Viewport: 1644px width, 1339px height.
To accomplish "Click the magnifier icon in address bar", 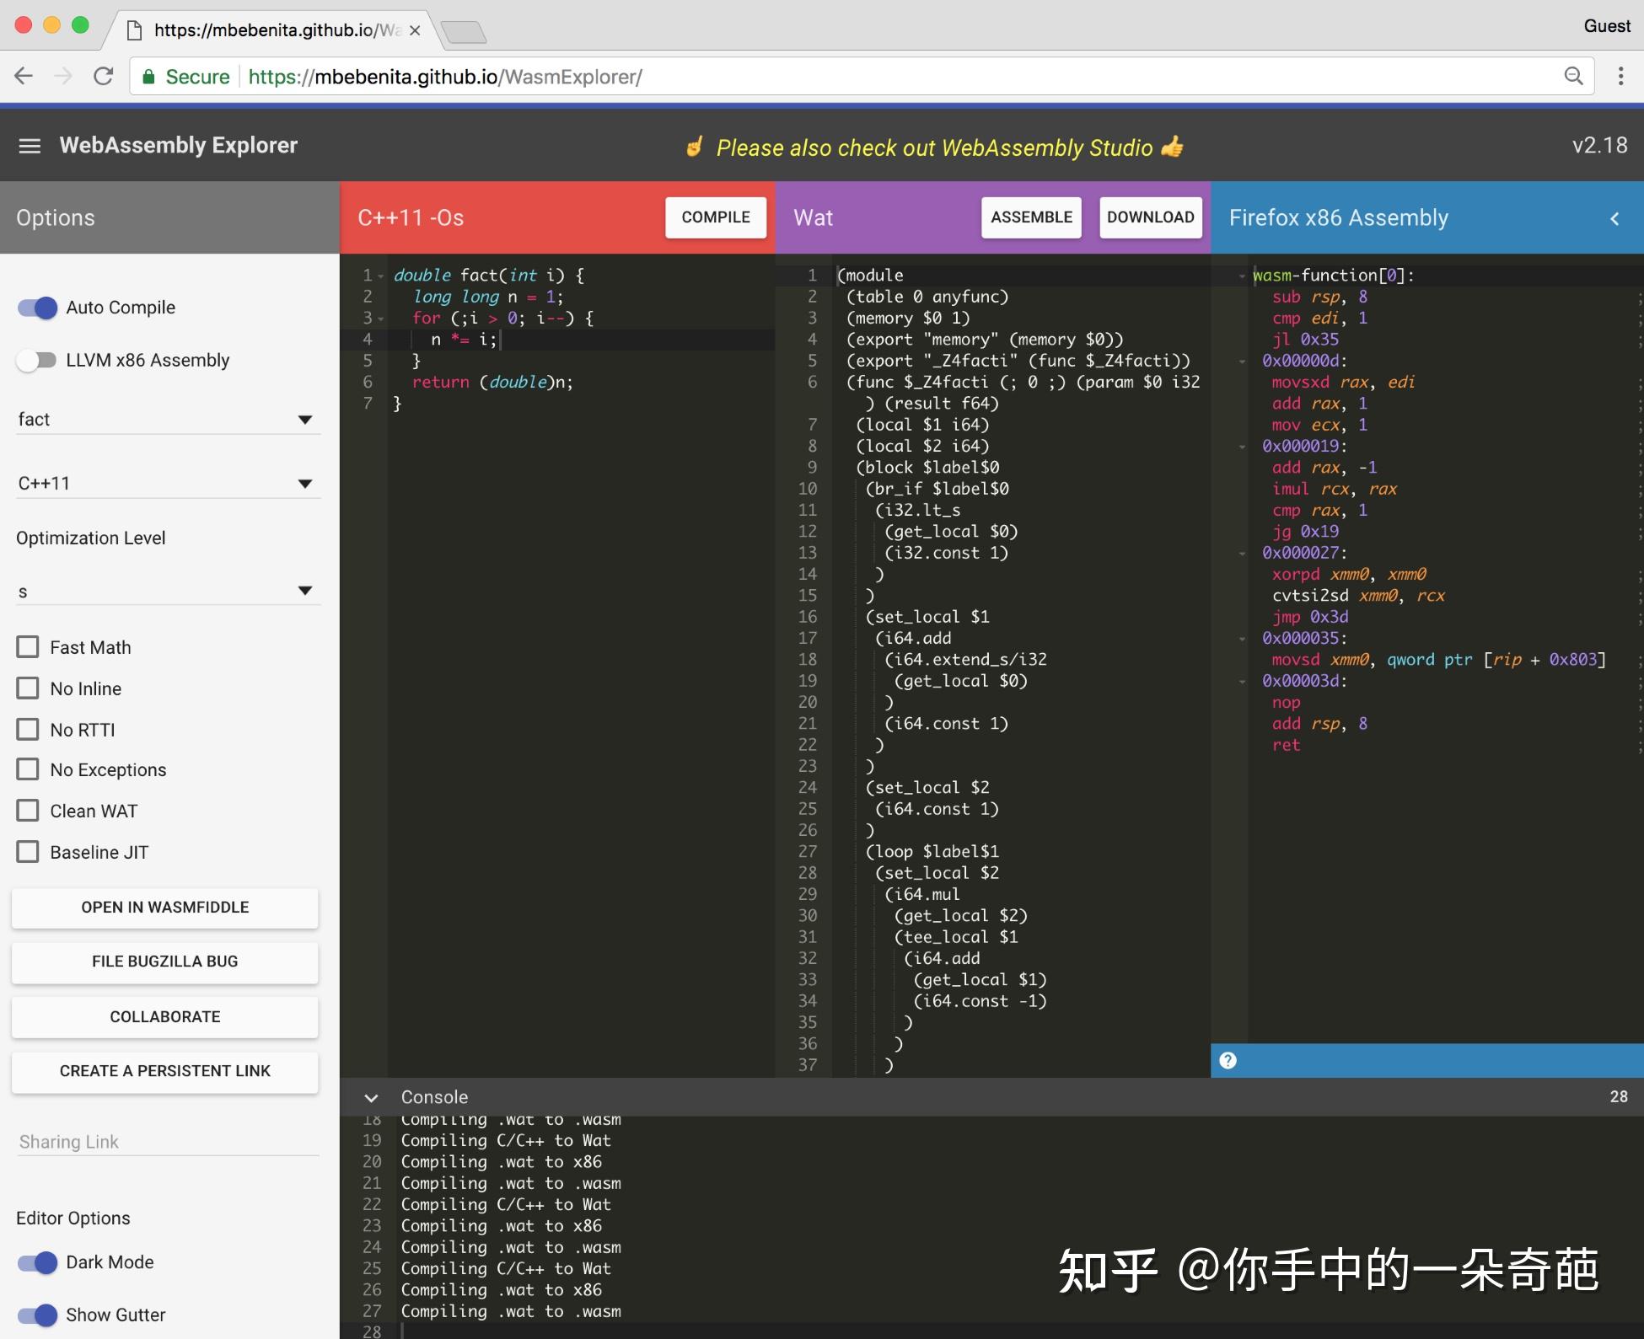I will tap(1574, 76).
